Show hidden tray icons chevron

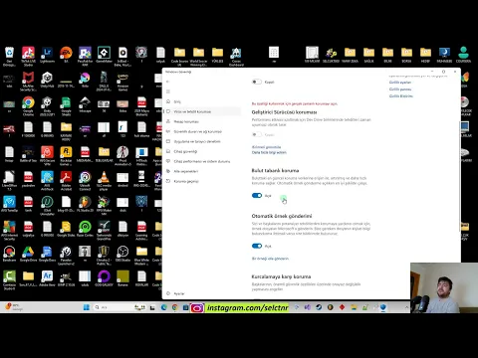point(406,307)
